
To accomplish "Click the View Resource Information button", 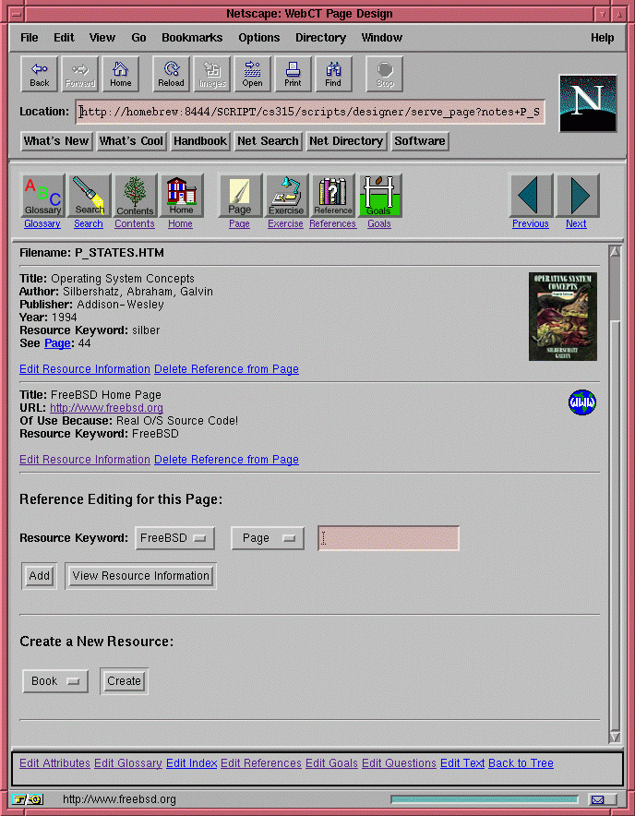I will click(x=140, y=576).
